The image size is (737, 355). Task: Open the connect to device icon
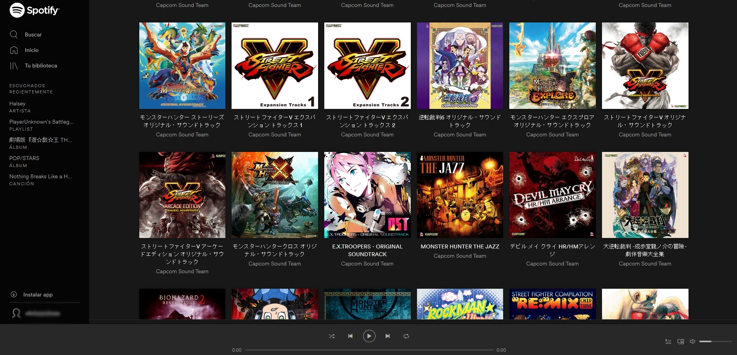(680, 341)
